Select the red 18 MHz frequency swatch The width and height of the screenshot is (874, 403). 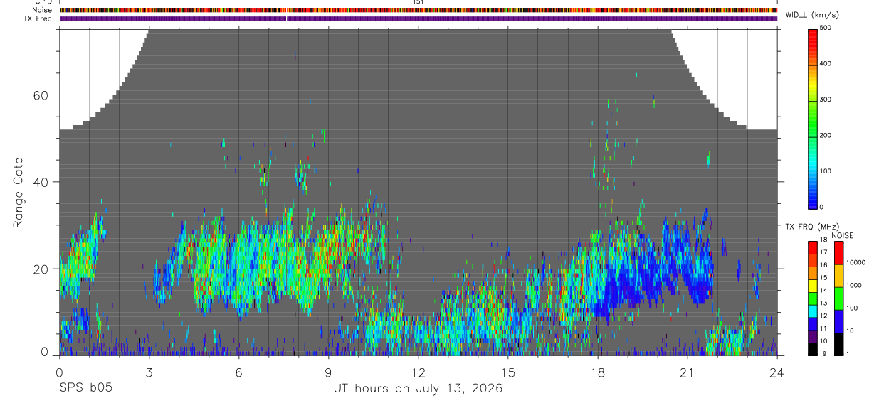point(813,247)
